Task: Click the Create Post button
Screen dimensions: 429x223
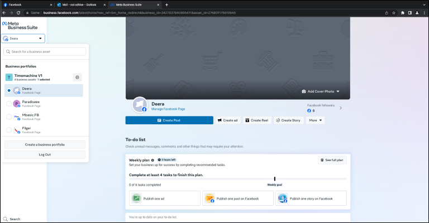Action: coord(169,120)
